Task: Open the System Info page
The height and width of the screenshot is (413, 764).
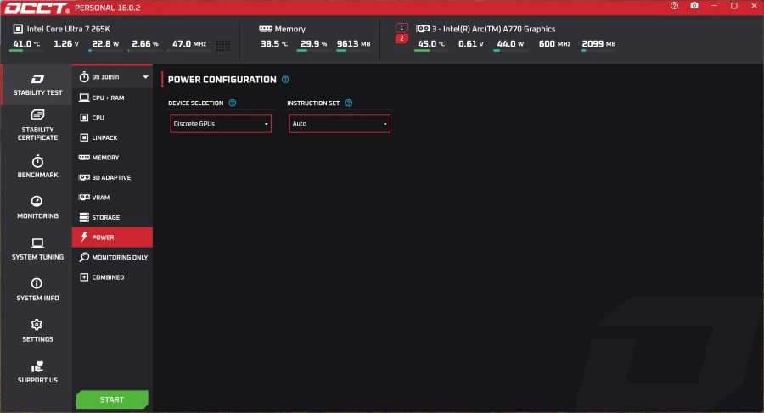Action: (x=37, y=290)
